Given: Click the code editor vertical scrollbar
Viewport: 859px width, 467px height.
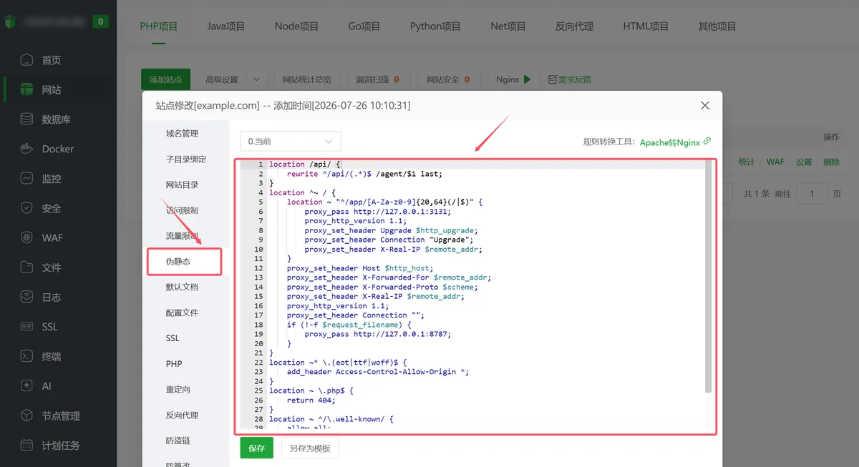Looking at the screenshot, I should [708, 276].
